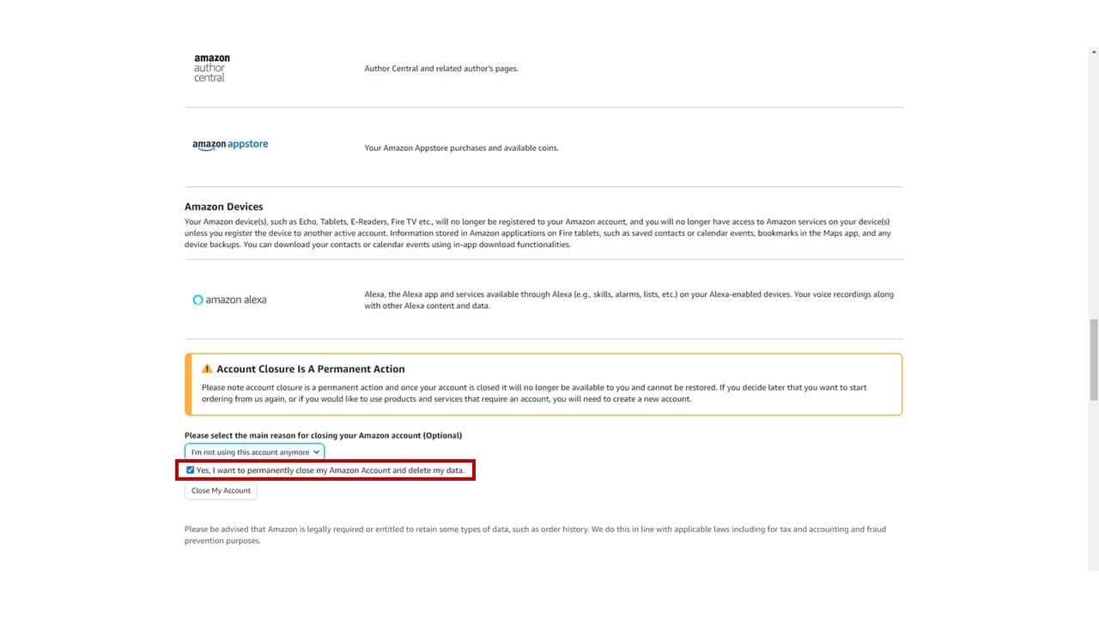
Task: Click the Please select the main reason label
Action: (x=323, y=435)
